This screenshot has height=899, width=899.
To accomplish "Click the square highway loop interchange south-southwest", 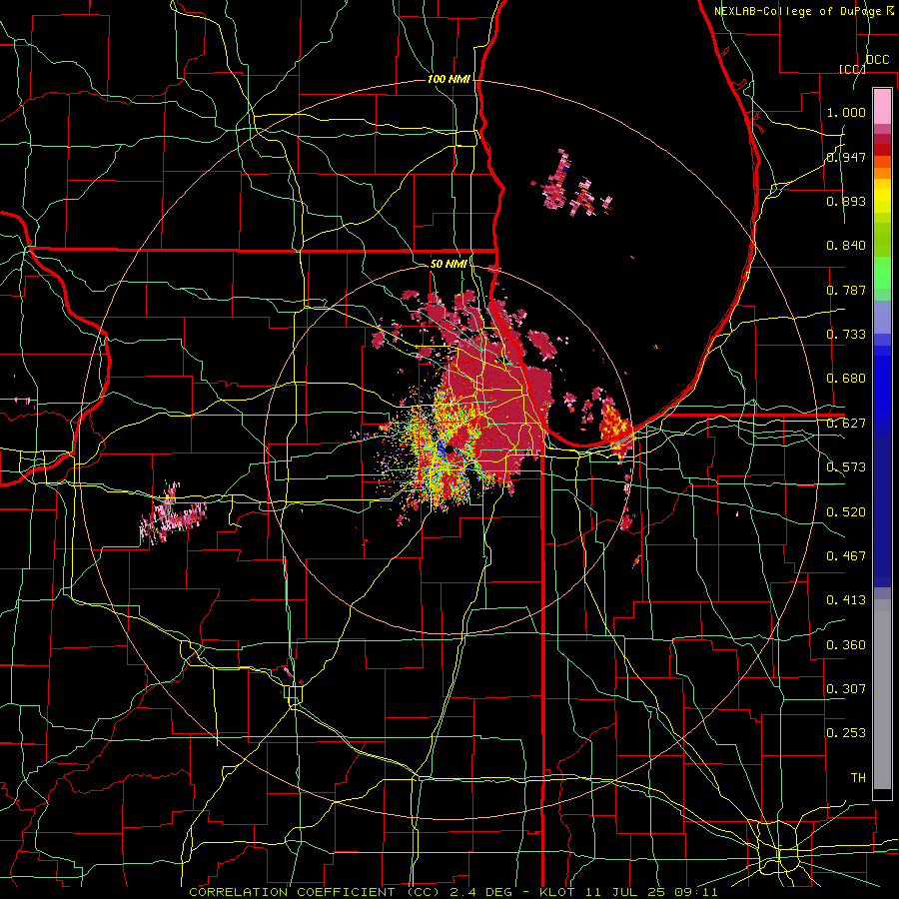I will click(x=294, y=695).
